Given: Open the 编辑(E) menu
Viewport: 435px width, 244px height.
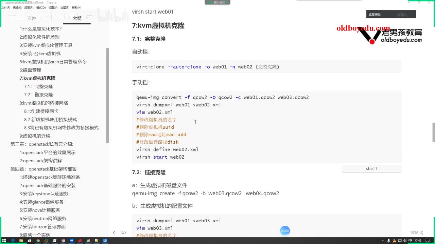Looking at the screenshot, I should [17, 7].
